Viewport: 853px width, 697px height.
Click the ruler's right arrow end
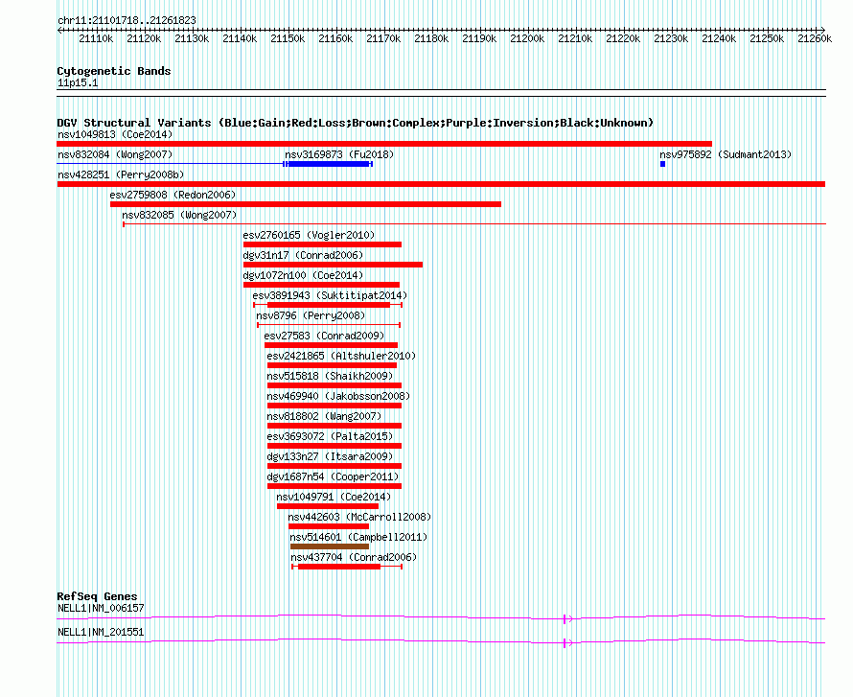pos(823,30)
